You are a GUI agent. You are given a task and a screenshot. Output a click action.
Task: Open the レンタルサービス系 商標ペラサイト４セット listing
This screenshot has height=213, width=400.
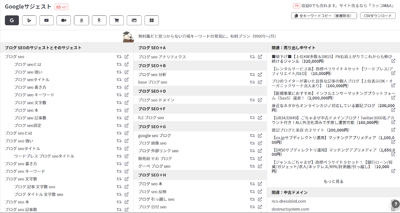pyautogui.click(x=332, y=71)
